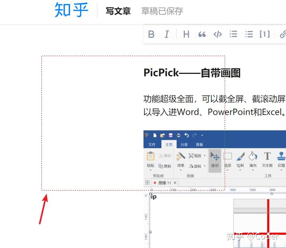This screenshot has height=248, width=286.
Task: Click the 400 mark on horizontal ruler
Action: 233,190
